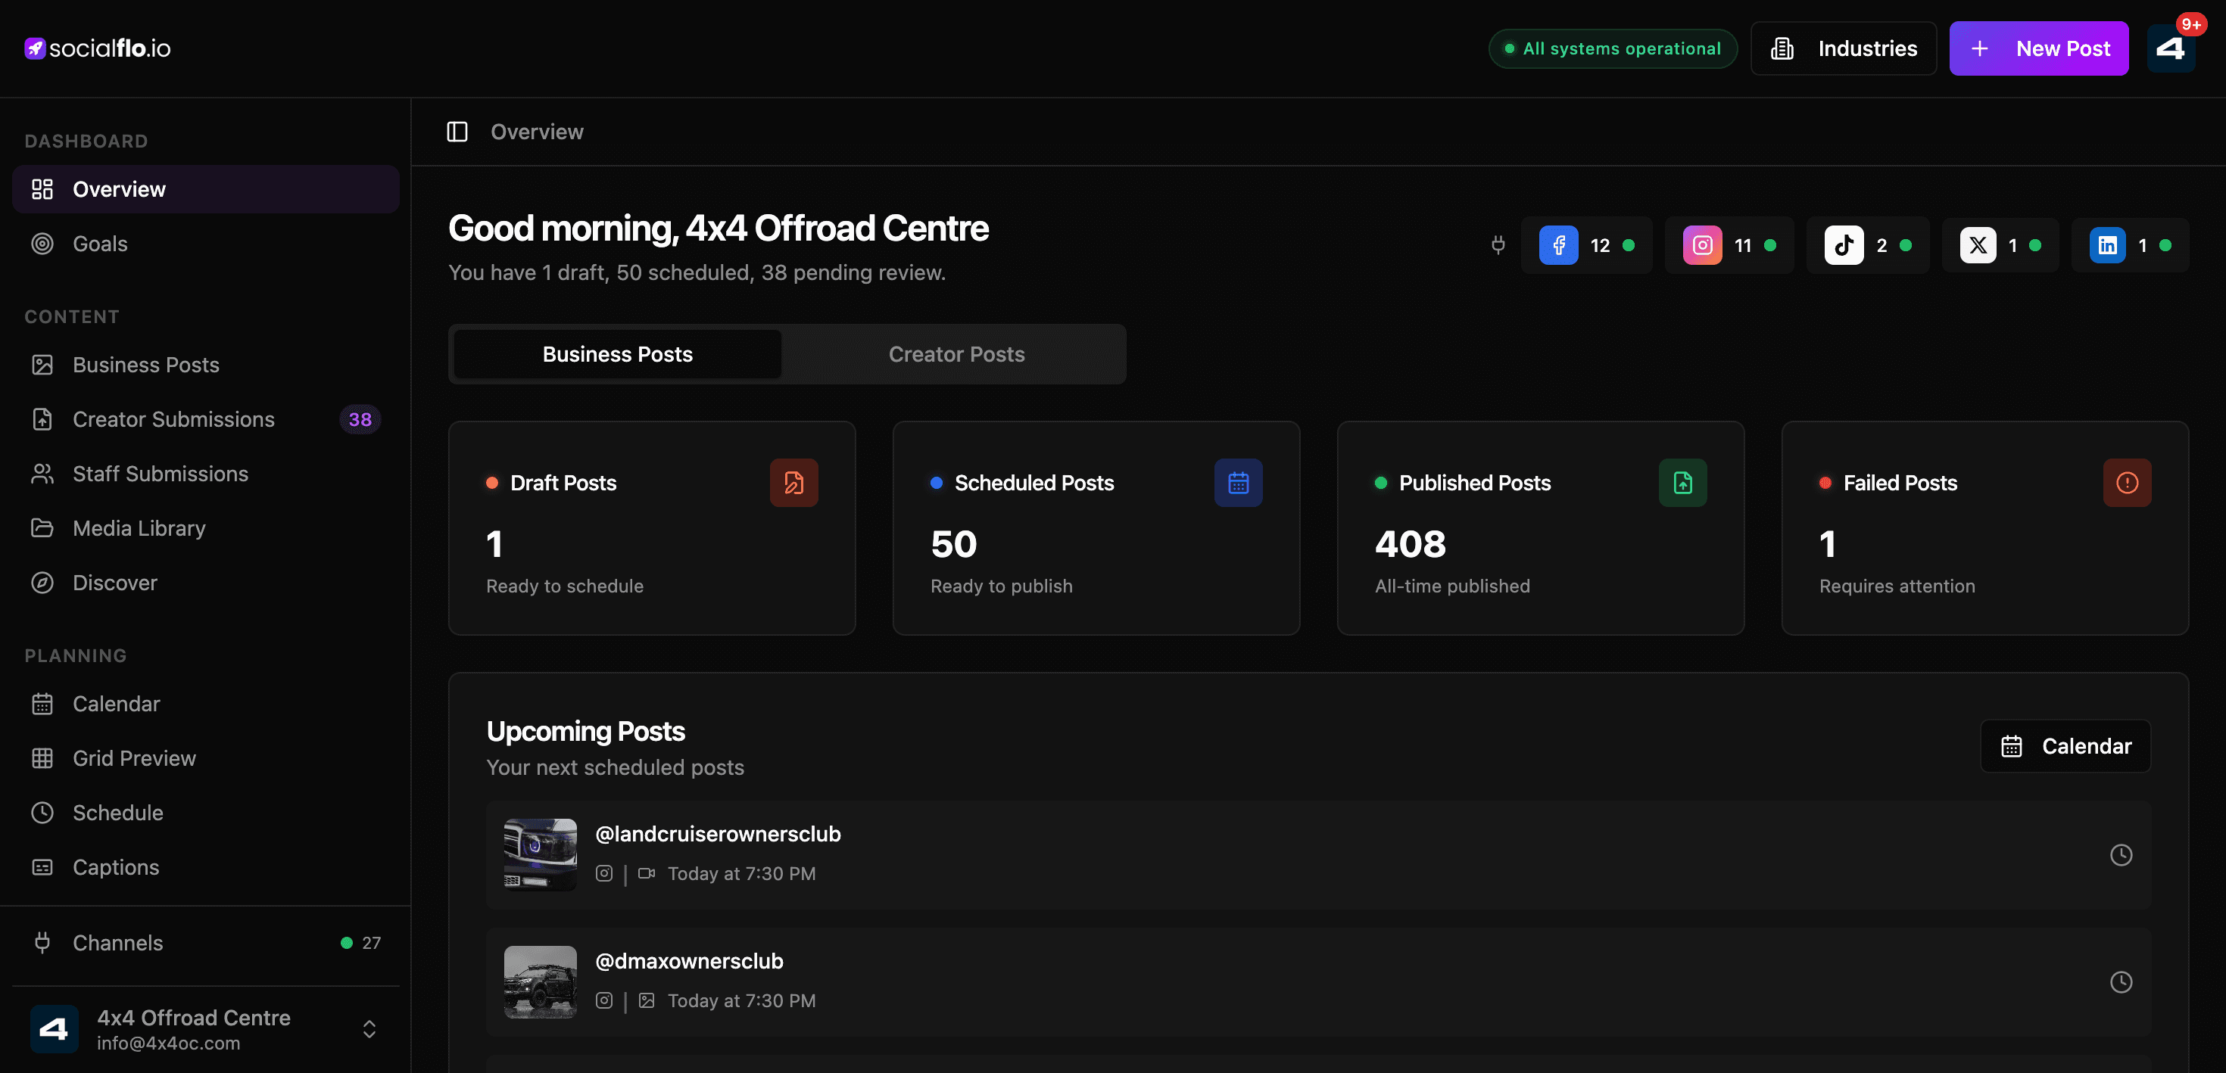Expand the 4x4 Offroad Centre account switcher
Viewport: 2226px width, 1073px height.
(369, 1029)
